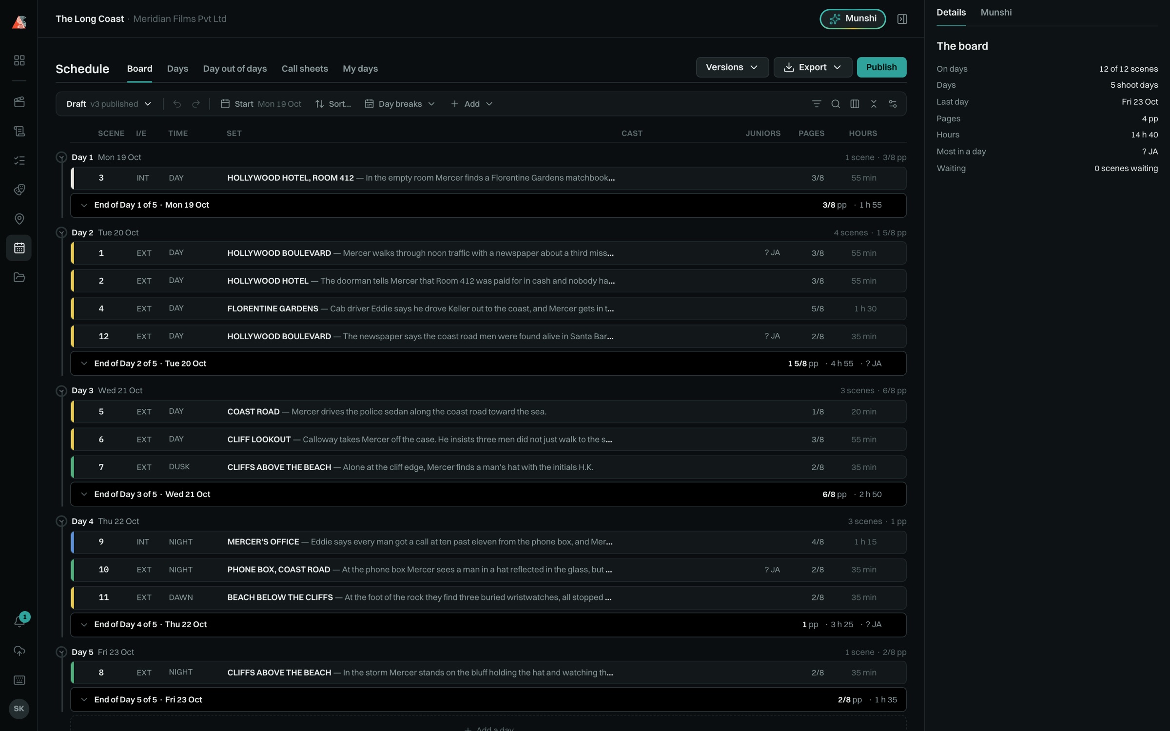
Task: Open the Draft v3 published dropdown
Action: pos(109,104)
